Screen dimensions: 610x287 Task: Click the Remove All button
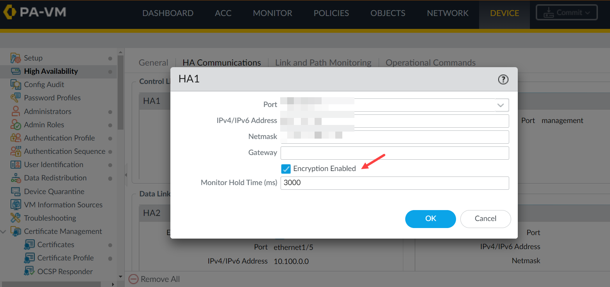click(155, 279)
